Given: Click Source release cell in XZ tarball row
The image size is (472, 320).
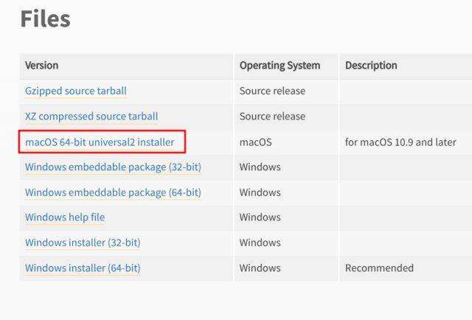Looking at the screenshot, I should (272, 116).
